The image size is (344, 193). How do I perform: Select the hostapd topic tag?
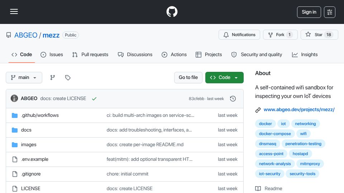pyautogui.click(x=300, y=154)
